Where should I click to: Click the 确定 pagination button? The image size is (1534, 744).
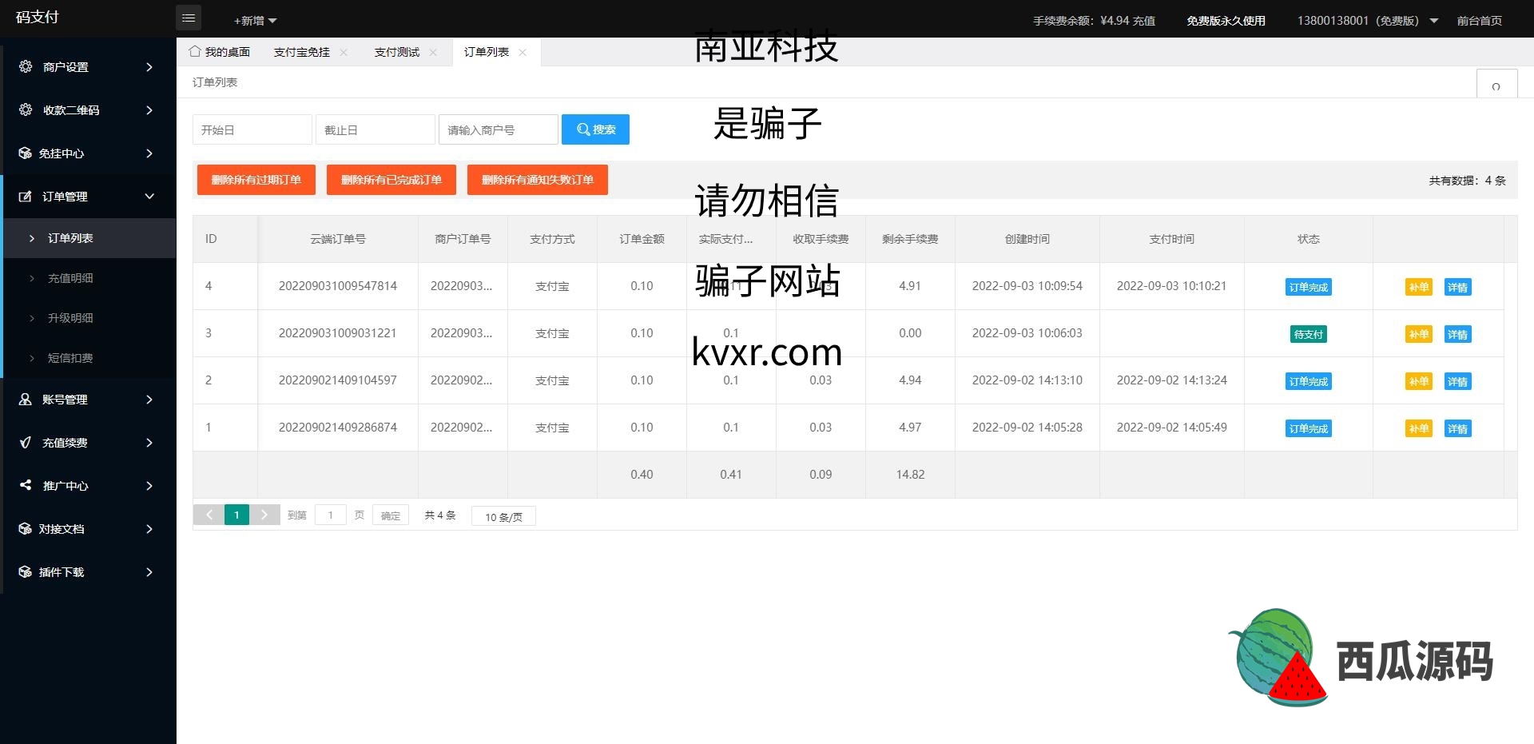[x=391, y=515]
